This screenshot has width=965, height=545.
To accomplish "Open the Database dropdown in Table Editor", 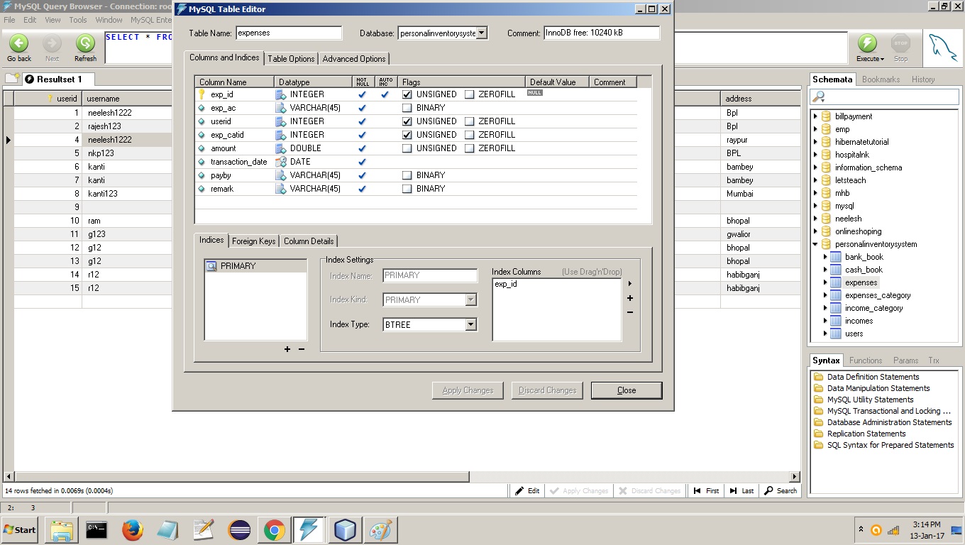I will (x=482, y=33).
